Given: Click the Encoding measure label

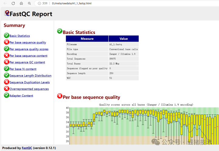Looking at the screenshot, I should coord(72,54).
